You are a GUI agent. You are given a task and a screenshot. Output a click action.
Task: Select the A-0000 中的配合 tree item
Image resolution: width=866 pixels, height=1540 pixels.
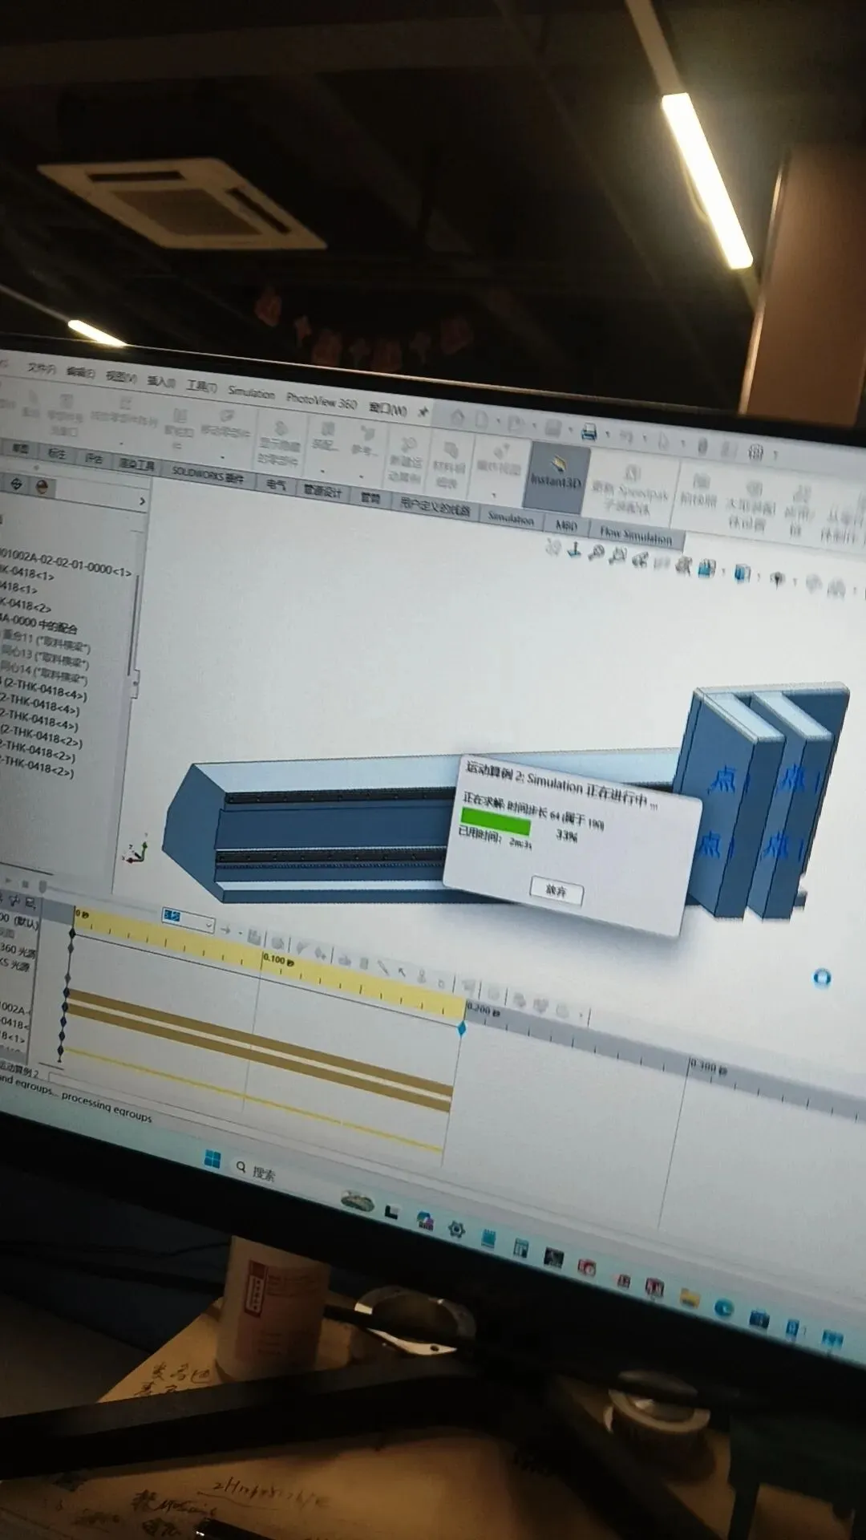click(39, 623)
